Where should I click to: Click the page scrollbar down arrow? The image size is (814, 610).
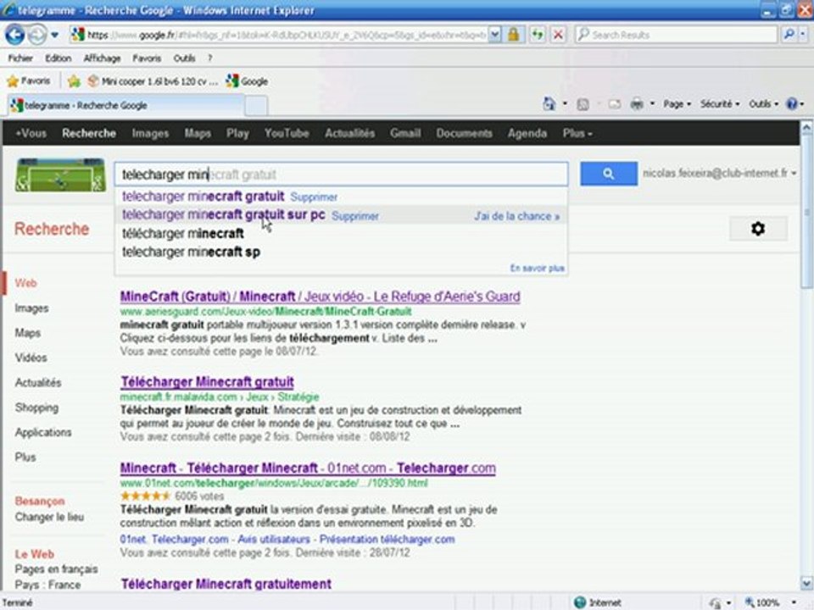point(806,584)
